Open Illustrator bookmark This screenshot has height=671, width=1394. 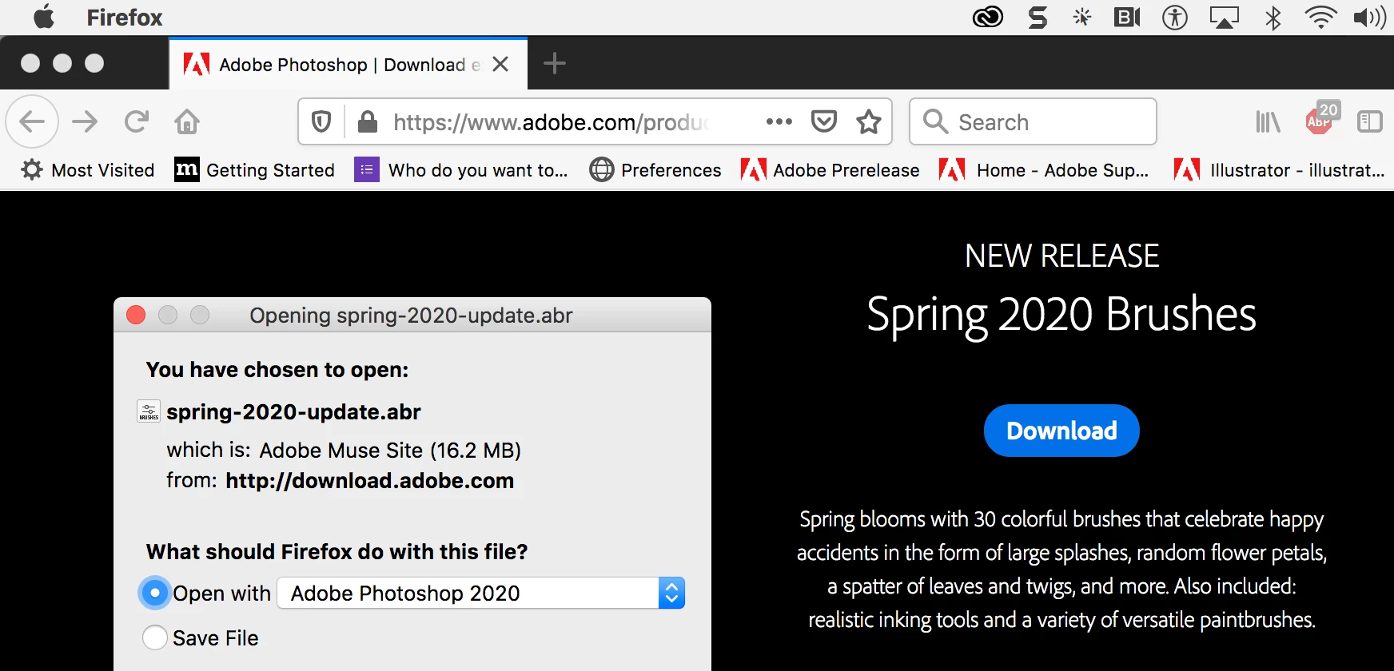(1279, 170)
